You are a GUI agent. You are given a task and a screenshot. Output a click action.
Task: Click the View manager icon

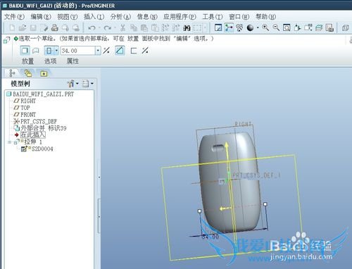(x=329, y=27)
